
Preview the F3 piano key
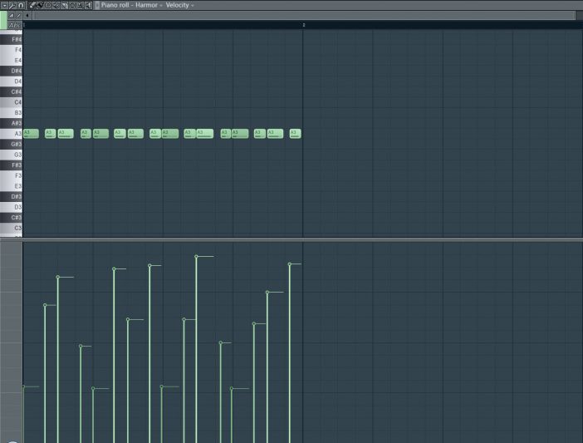pos(11,175)
